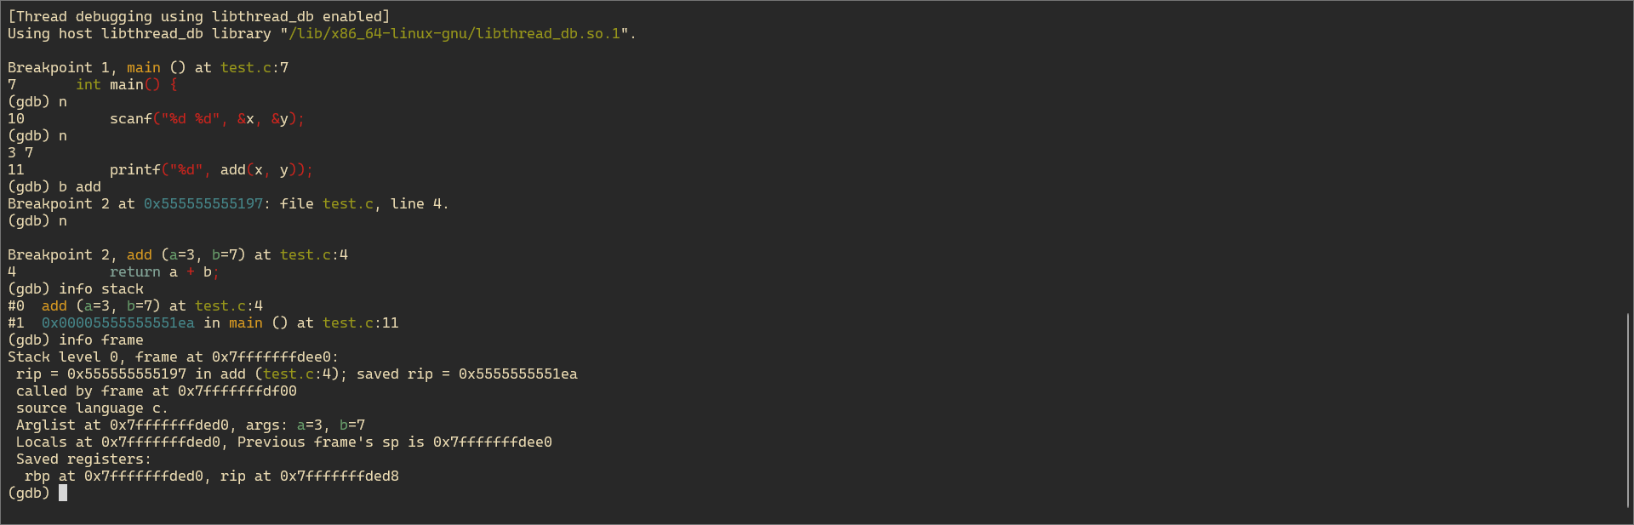Viewport: 1634px width, 525px height.
Task: Click the terminal scrollbar thumb
Action: pos(1627,410)
